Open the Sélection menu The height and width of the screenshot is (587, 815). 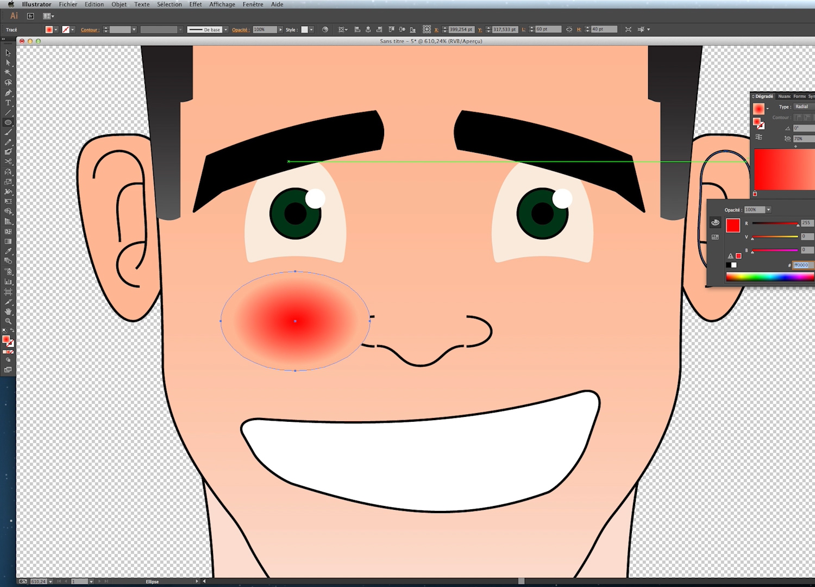[170, 4]
